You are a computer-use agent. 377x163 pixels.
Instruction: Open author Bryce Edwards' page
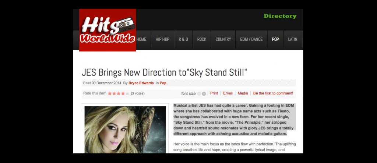[141, 83]
